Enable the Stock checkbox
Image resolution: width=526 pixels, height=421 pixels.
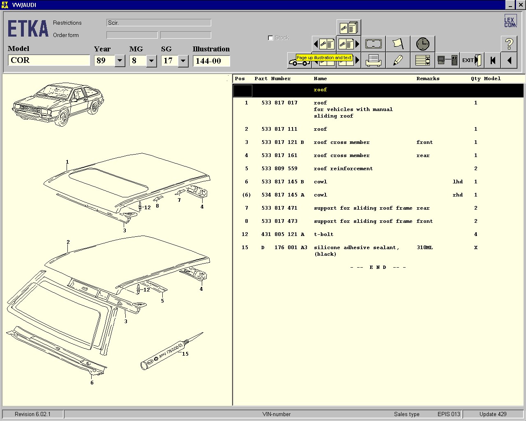(x=270, y=38)
